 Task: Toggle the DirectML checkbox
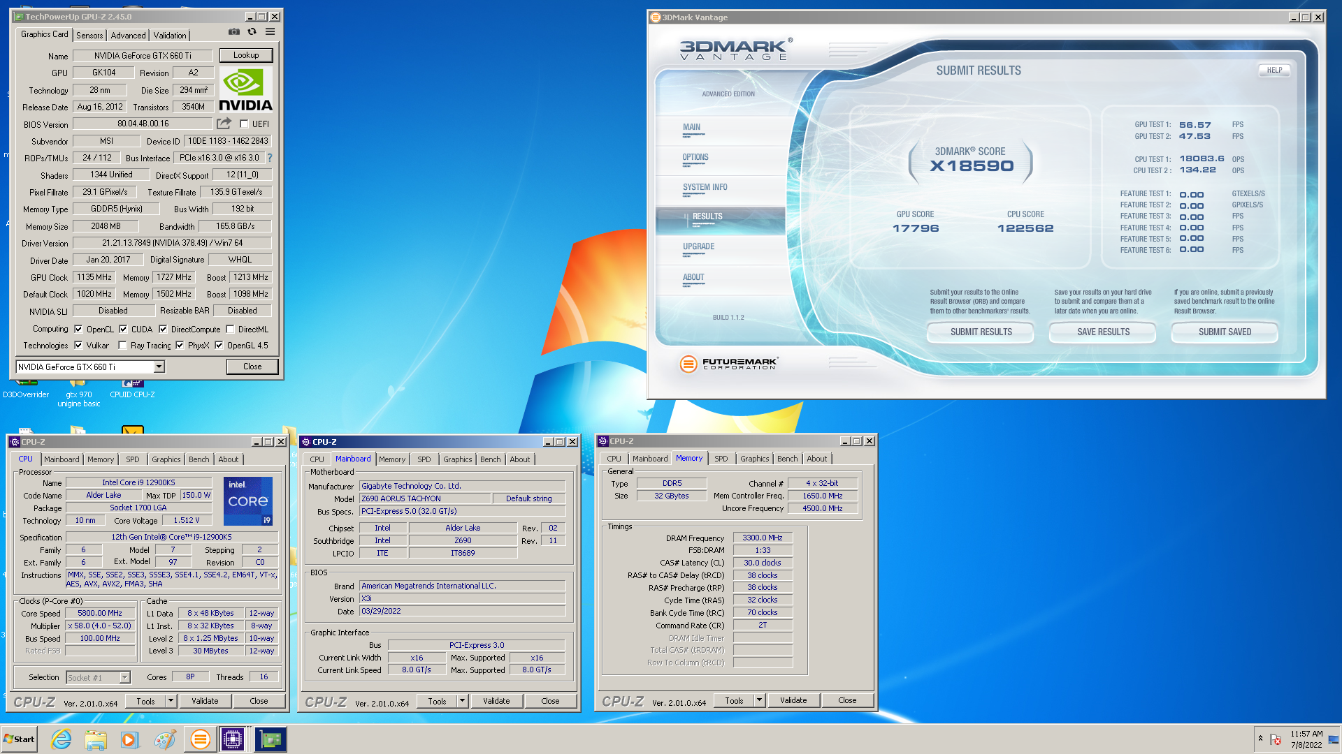[x=230, y=329]
